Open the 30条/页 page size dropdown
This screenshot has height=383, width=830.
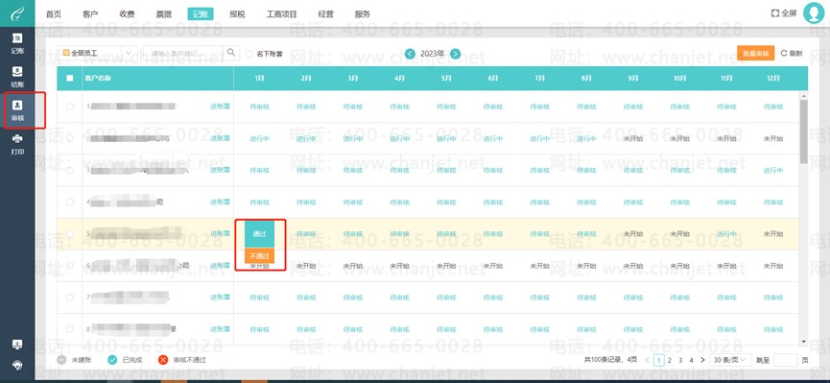coord(730,360)
